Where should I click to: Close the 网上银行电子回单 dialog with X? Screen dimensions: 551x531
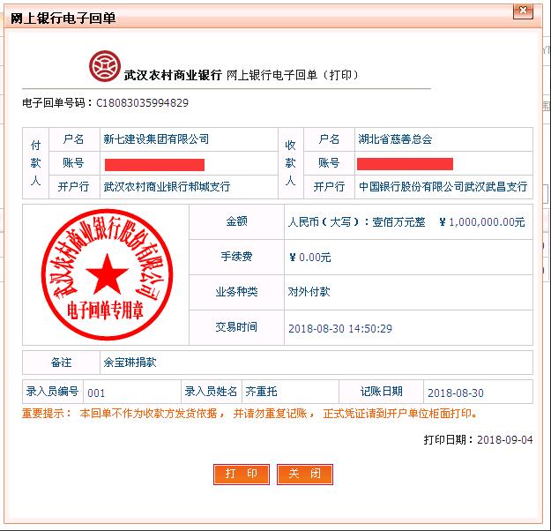coord(524,11)
